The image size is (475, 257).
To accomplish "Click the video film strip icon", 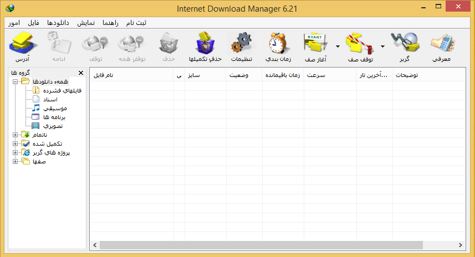I will click(35, 126).
